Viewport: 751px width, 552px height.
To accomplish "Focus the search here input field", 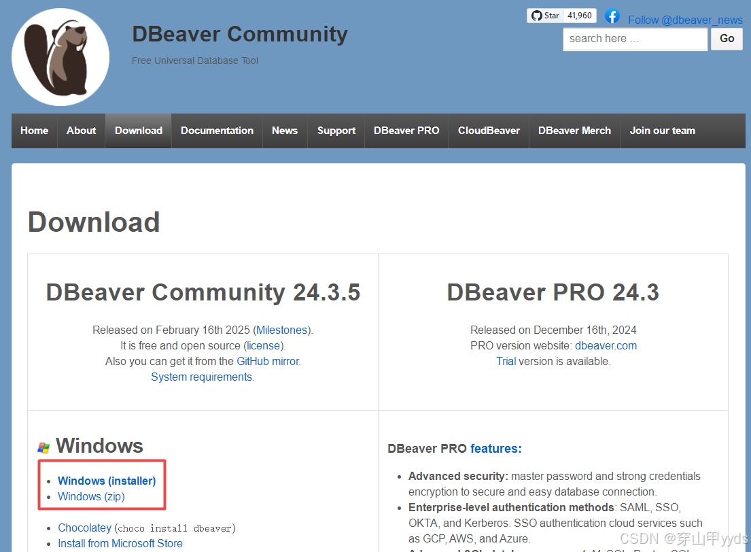I will click(x=635, y=39).
